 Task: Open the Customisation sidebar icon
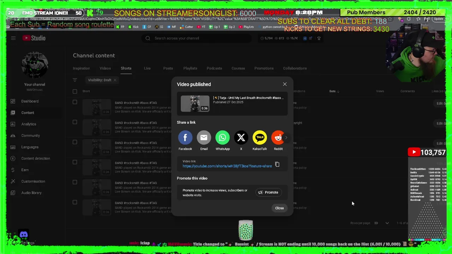pos(13,181)
